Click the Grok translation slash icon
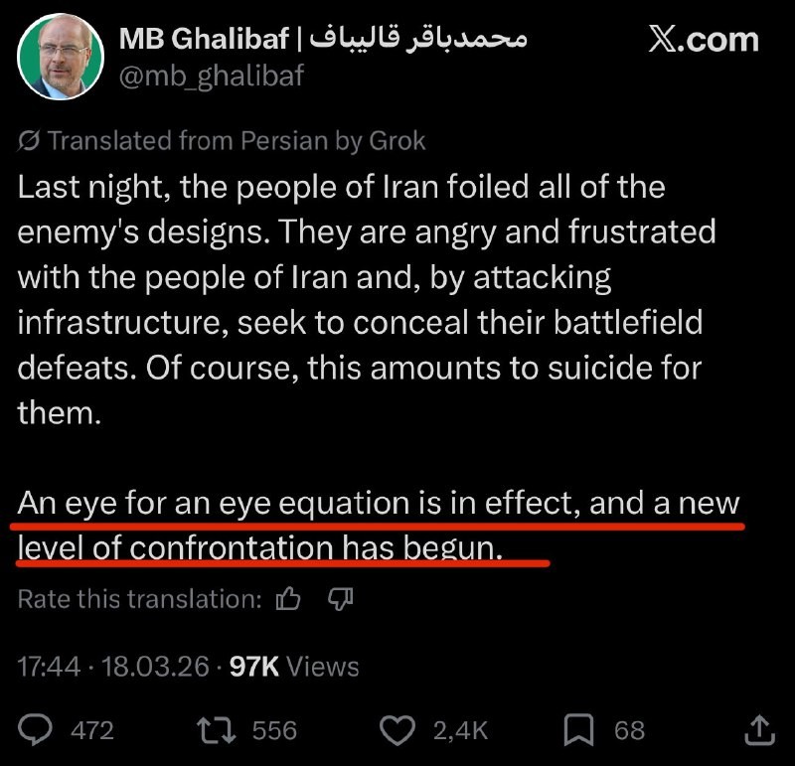Image resolution: width=795 pixels, height=766 pixels. tap(29, 141)
